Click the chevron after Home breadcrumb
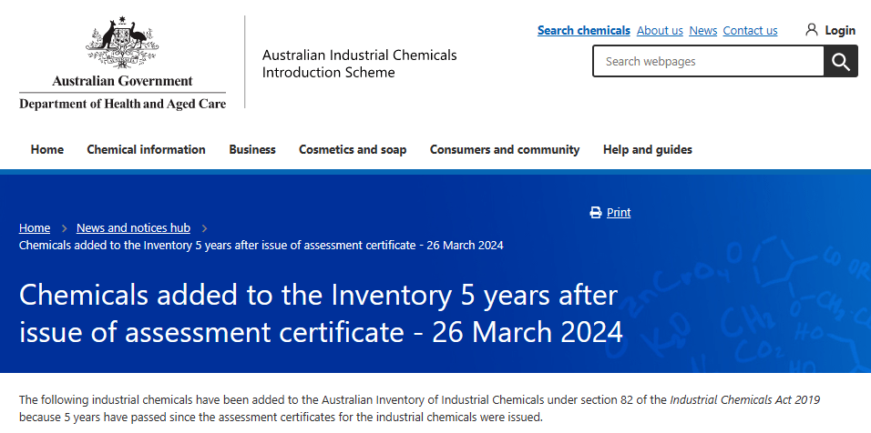 tap(64, 228)
